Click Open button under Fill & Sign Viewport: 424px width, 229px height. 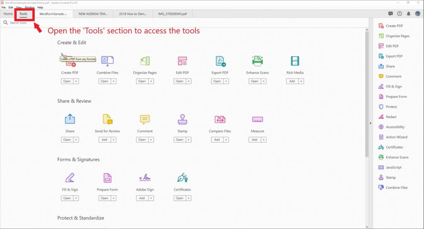point(67,198)
